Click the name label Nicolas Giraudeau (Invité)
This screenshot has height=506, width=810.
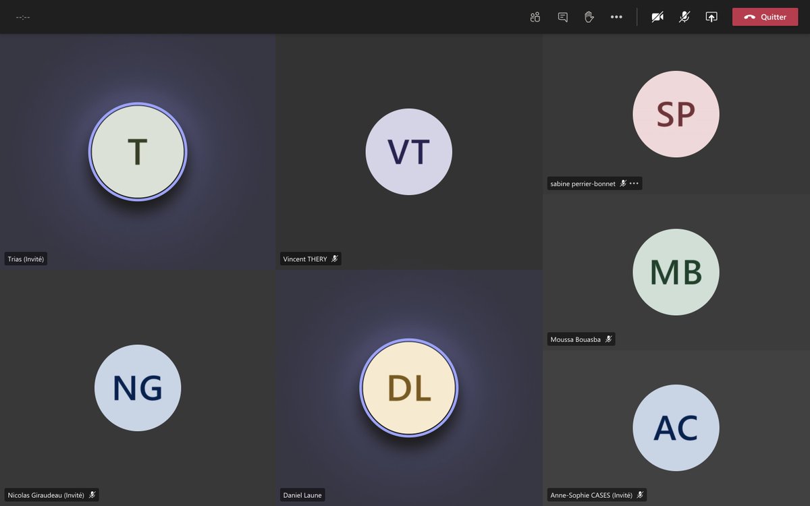pyautogui.click(x=46, y=495)
